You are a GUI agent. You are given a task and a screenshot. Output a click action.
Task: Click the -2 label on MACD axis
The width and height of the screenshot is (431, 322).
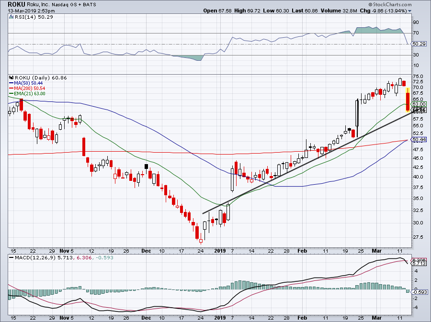tap(415, 298)
